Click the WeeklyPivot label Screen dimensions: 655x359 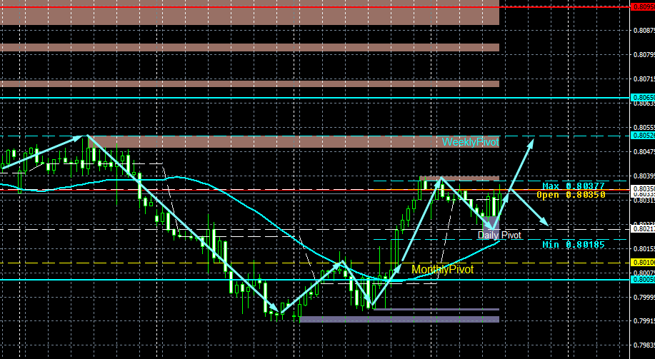[471, 142]
